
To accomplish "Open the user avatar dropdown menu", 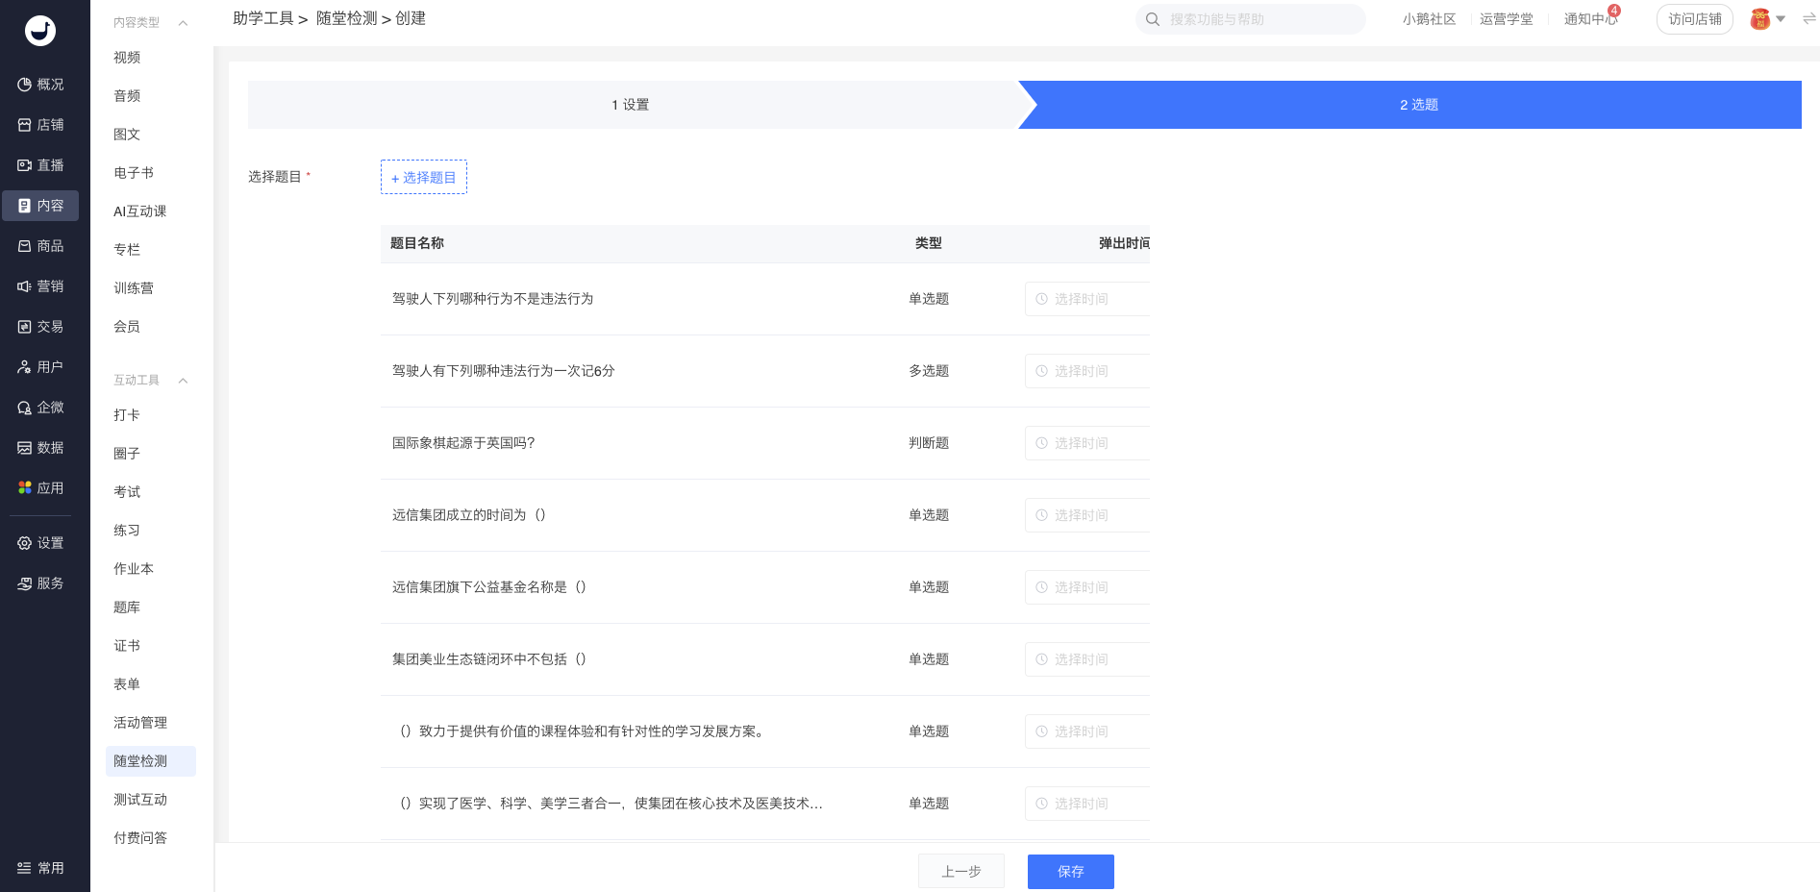I will (1767, 19).
